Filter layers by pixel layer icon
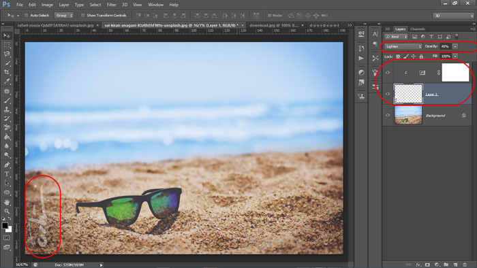 coord(414,37)
